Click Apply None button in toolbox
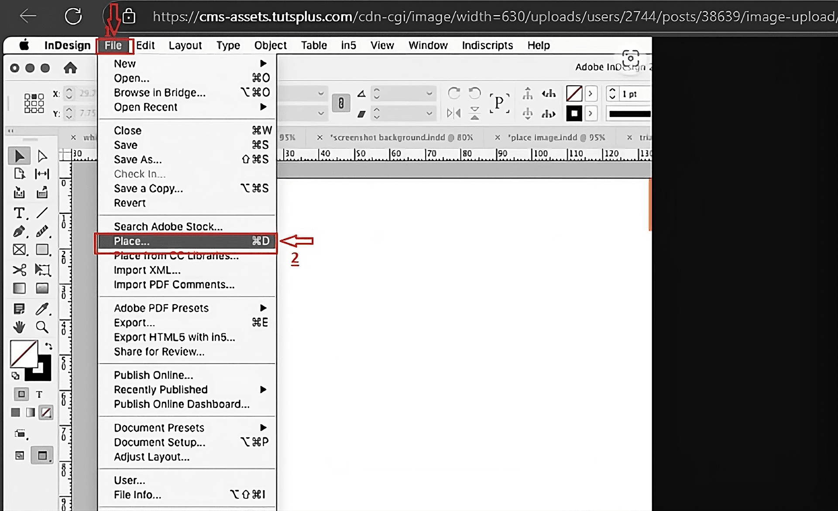Image resolution: width=838 pixels, height=511 pixels. point(46,412)
